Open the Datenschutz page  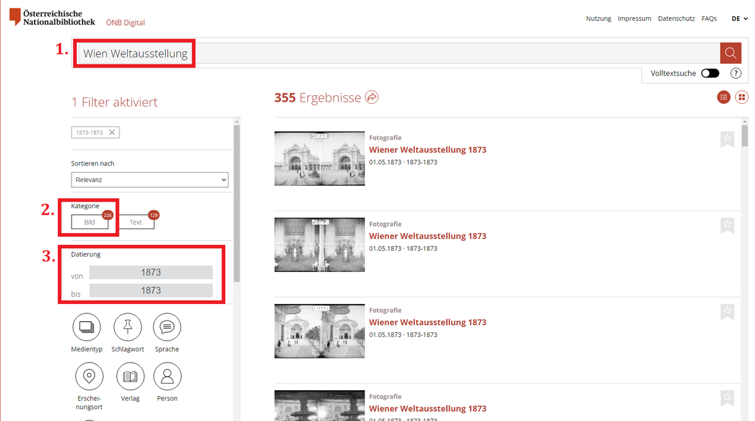(x=676, y=18)
